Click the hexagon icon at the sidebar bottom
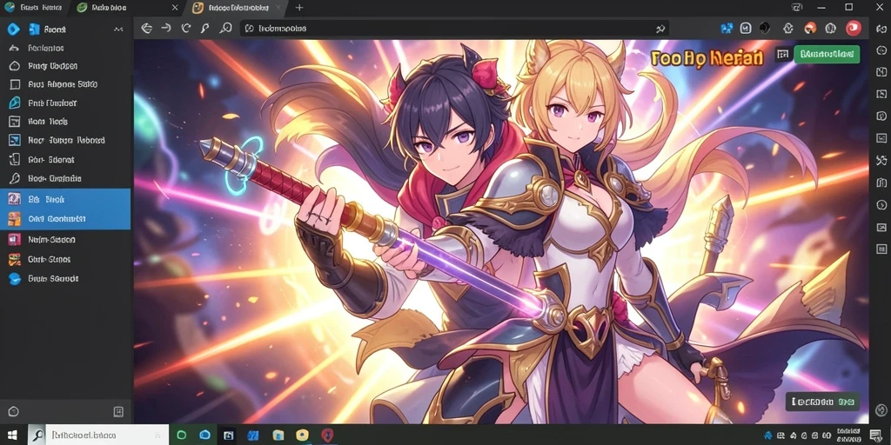Screen dimensions: 891x445 (x=14, y=411)
